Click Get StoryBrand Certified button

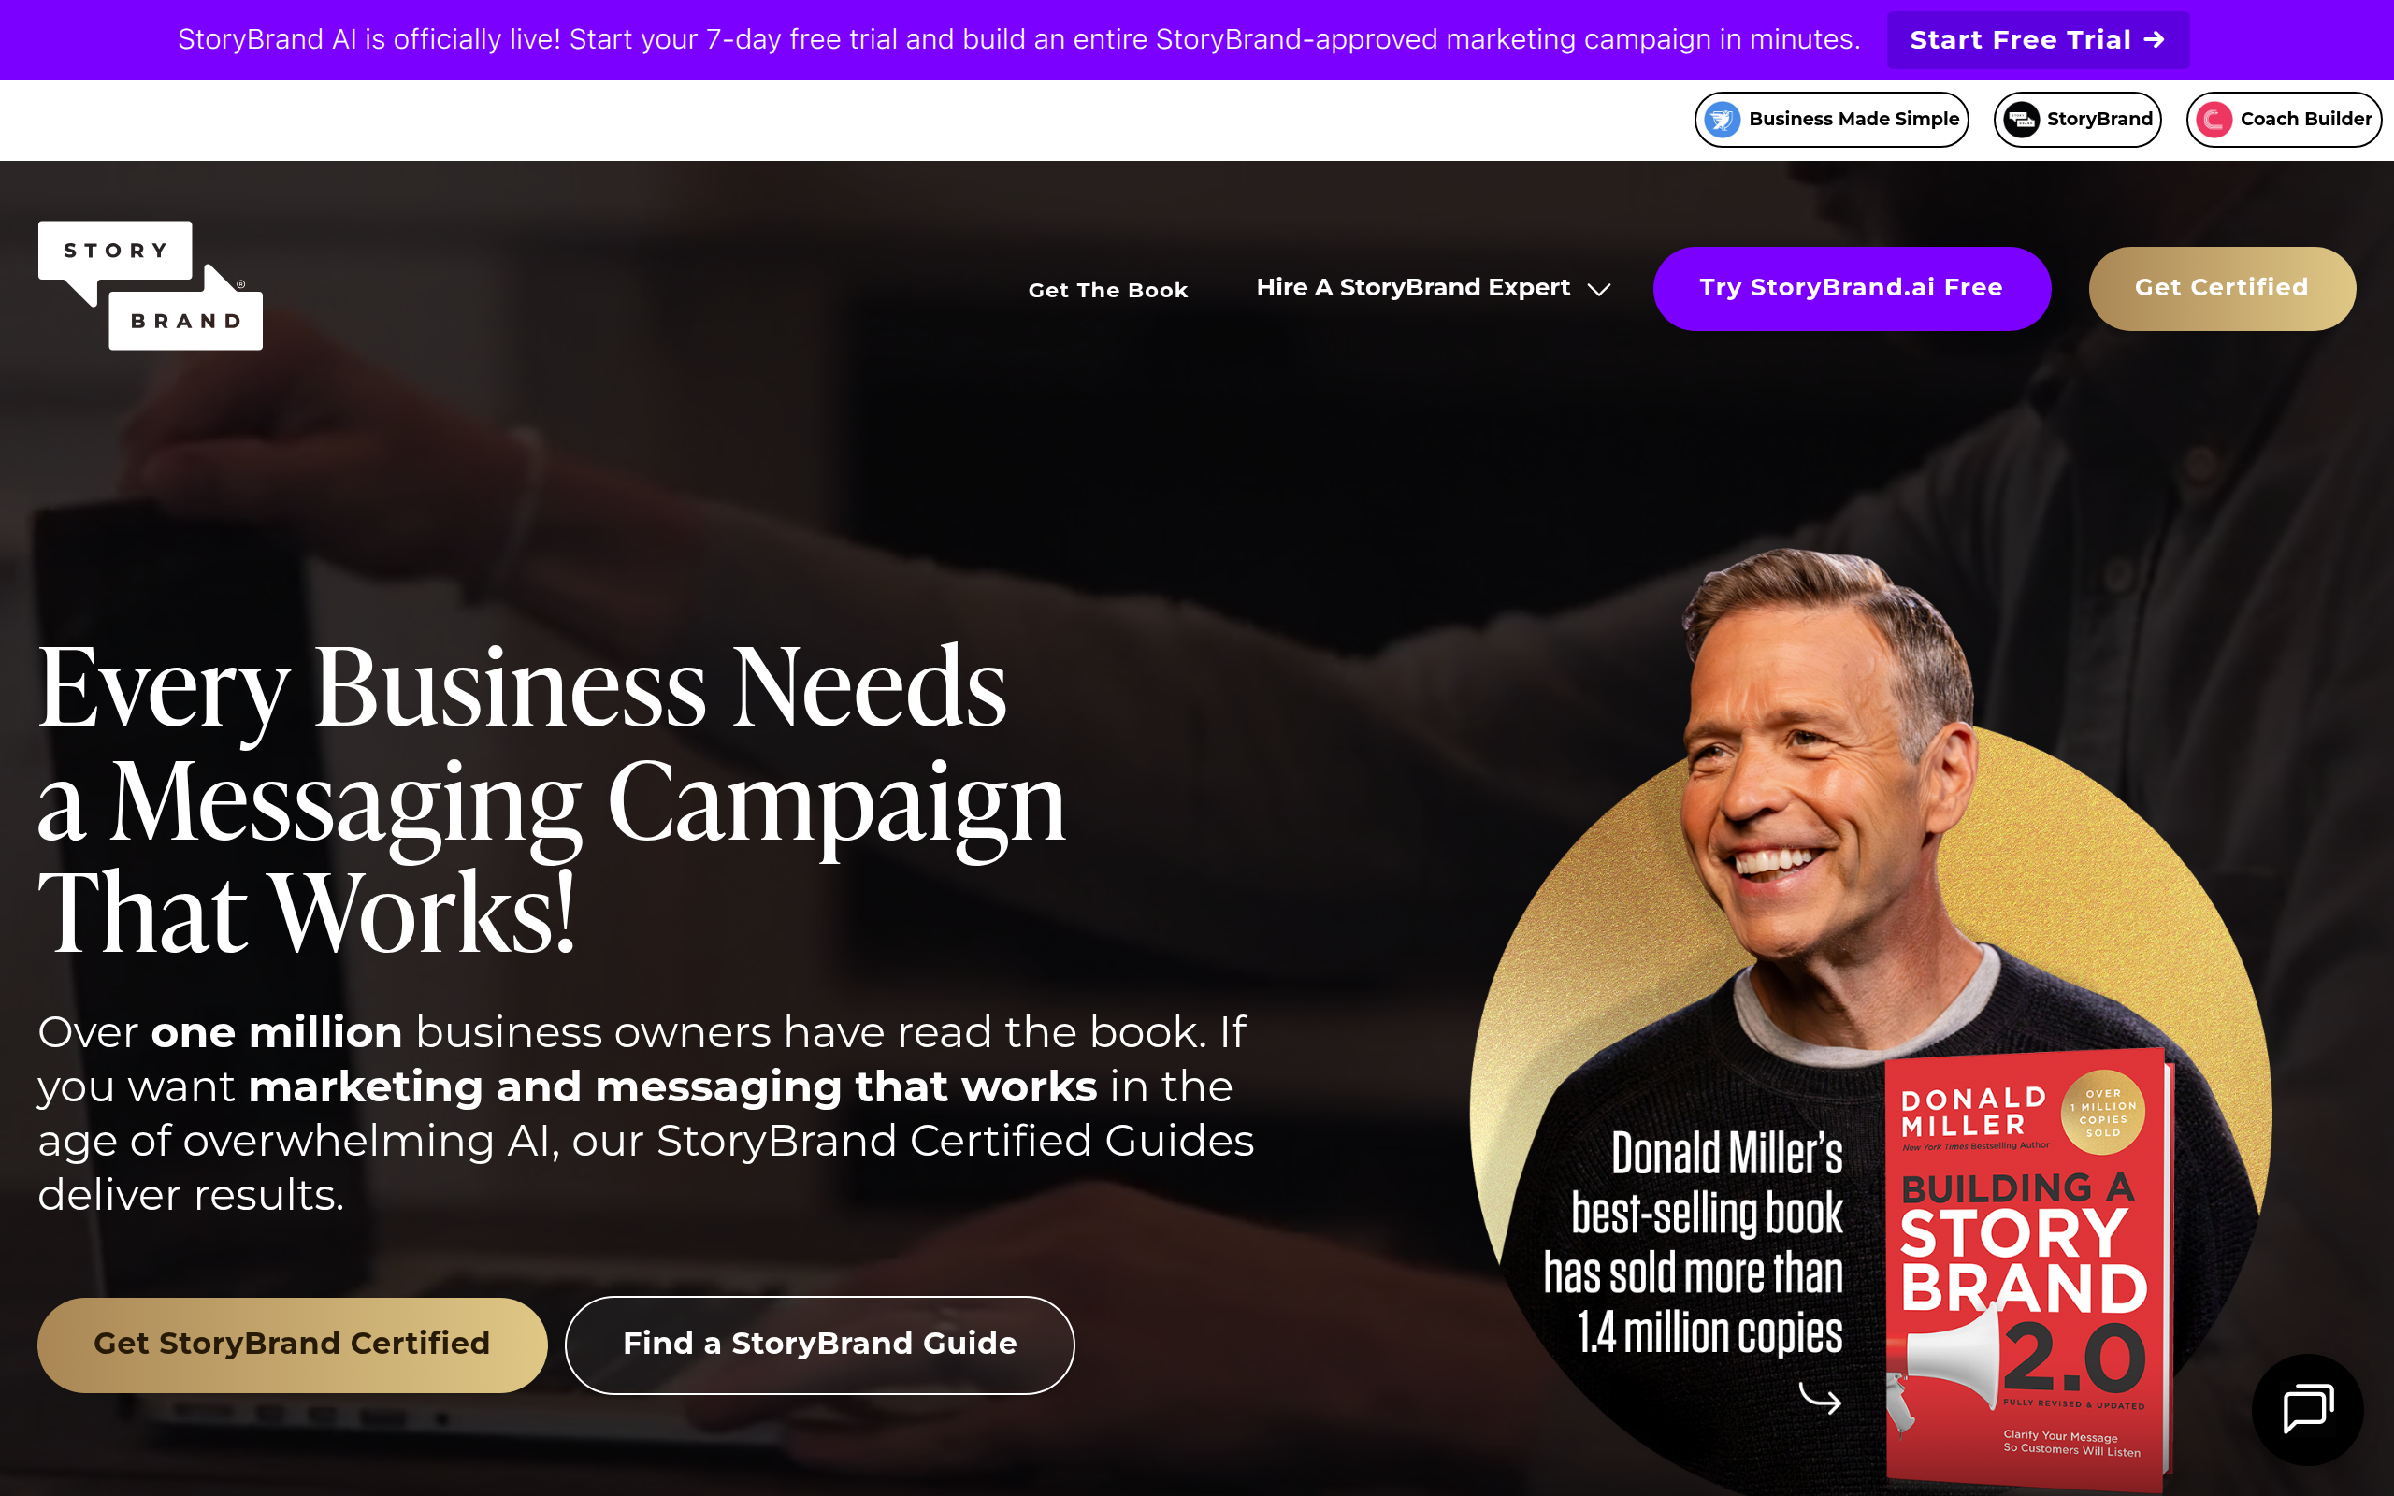click(292, 1345)
